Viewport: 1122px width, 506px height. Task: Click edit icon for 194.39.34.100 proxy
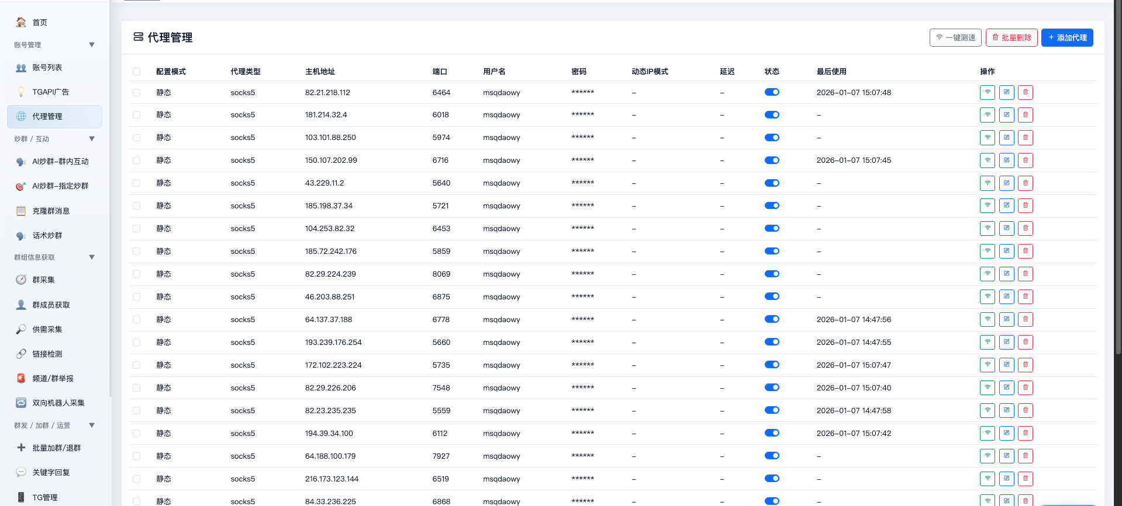point(1006,433)
